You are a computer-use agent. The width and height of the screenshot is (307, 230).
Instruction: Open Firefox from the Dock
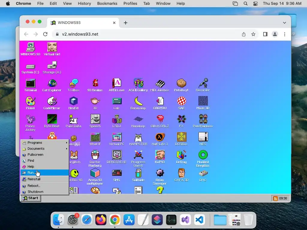[x=101, y=220]
